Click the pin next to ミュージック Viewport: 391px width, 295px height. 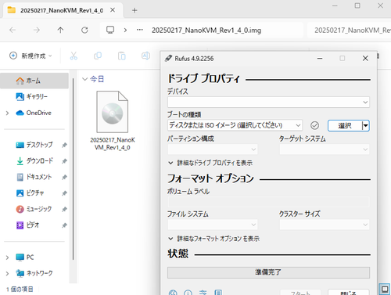(x=64, y=209)
